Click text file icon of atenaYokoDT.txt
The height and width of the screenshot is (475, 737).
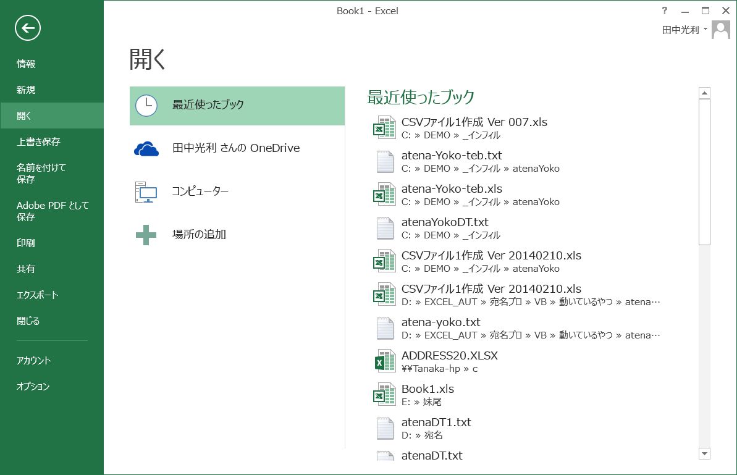[x=385, y=228]
